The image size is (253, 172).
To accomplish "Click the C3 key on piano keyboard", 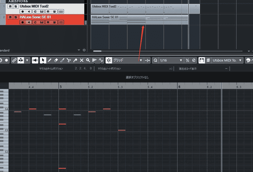I will click(x=4, y=130).
